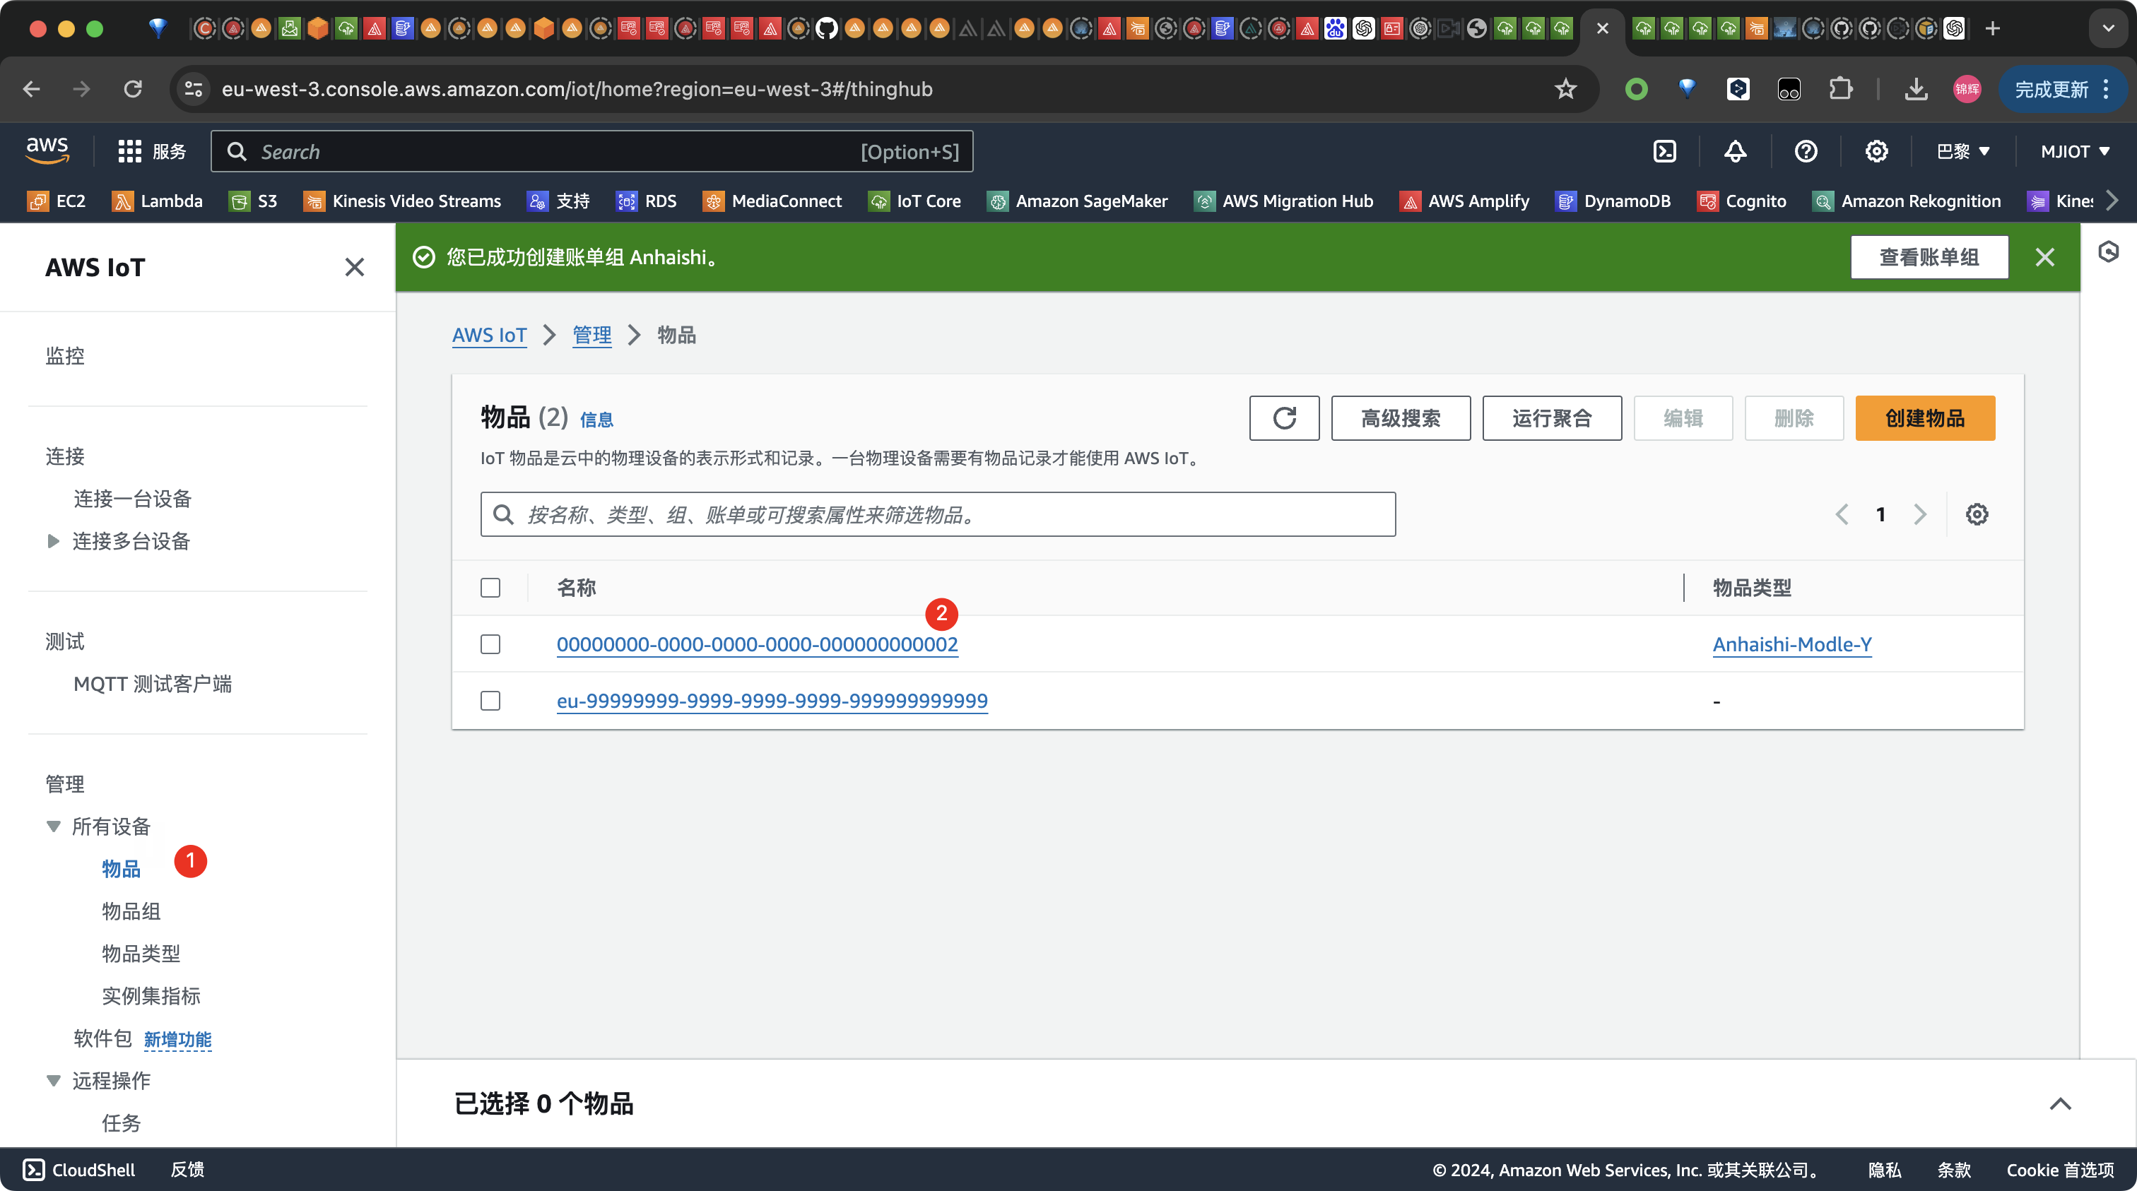2137x1191 pixels.
Task: Open site information icon in address bar
Action: point(194,89)
